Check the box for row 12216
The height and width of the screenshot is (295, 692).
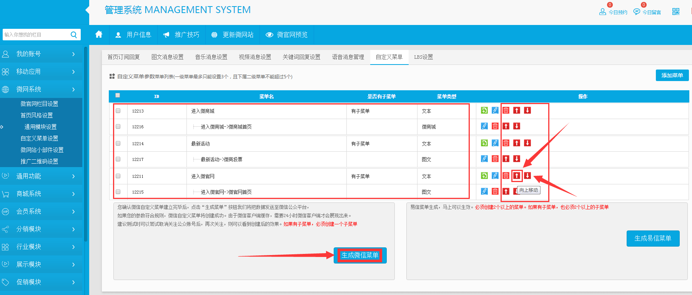click(x=118, y=127)
